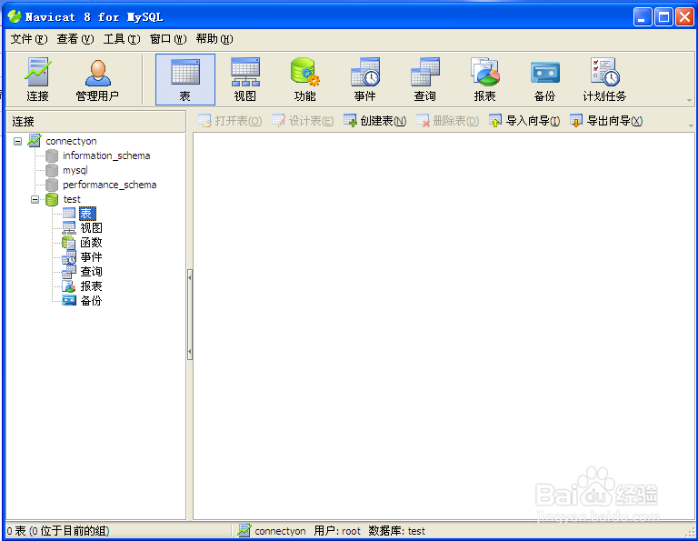Open the 查看(V) menu
Viewport: 698px width, 541px height.
click(x=75, y=39)
